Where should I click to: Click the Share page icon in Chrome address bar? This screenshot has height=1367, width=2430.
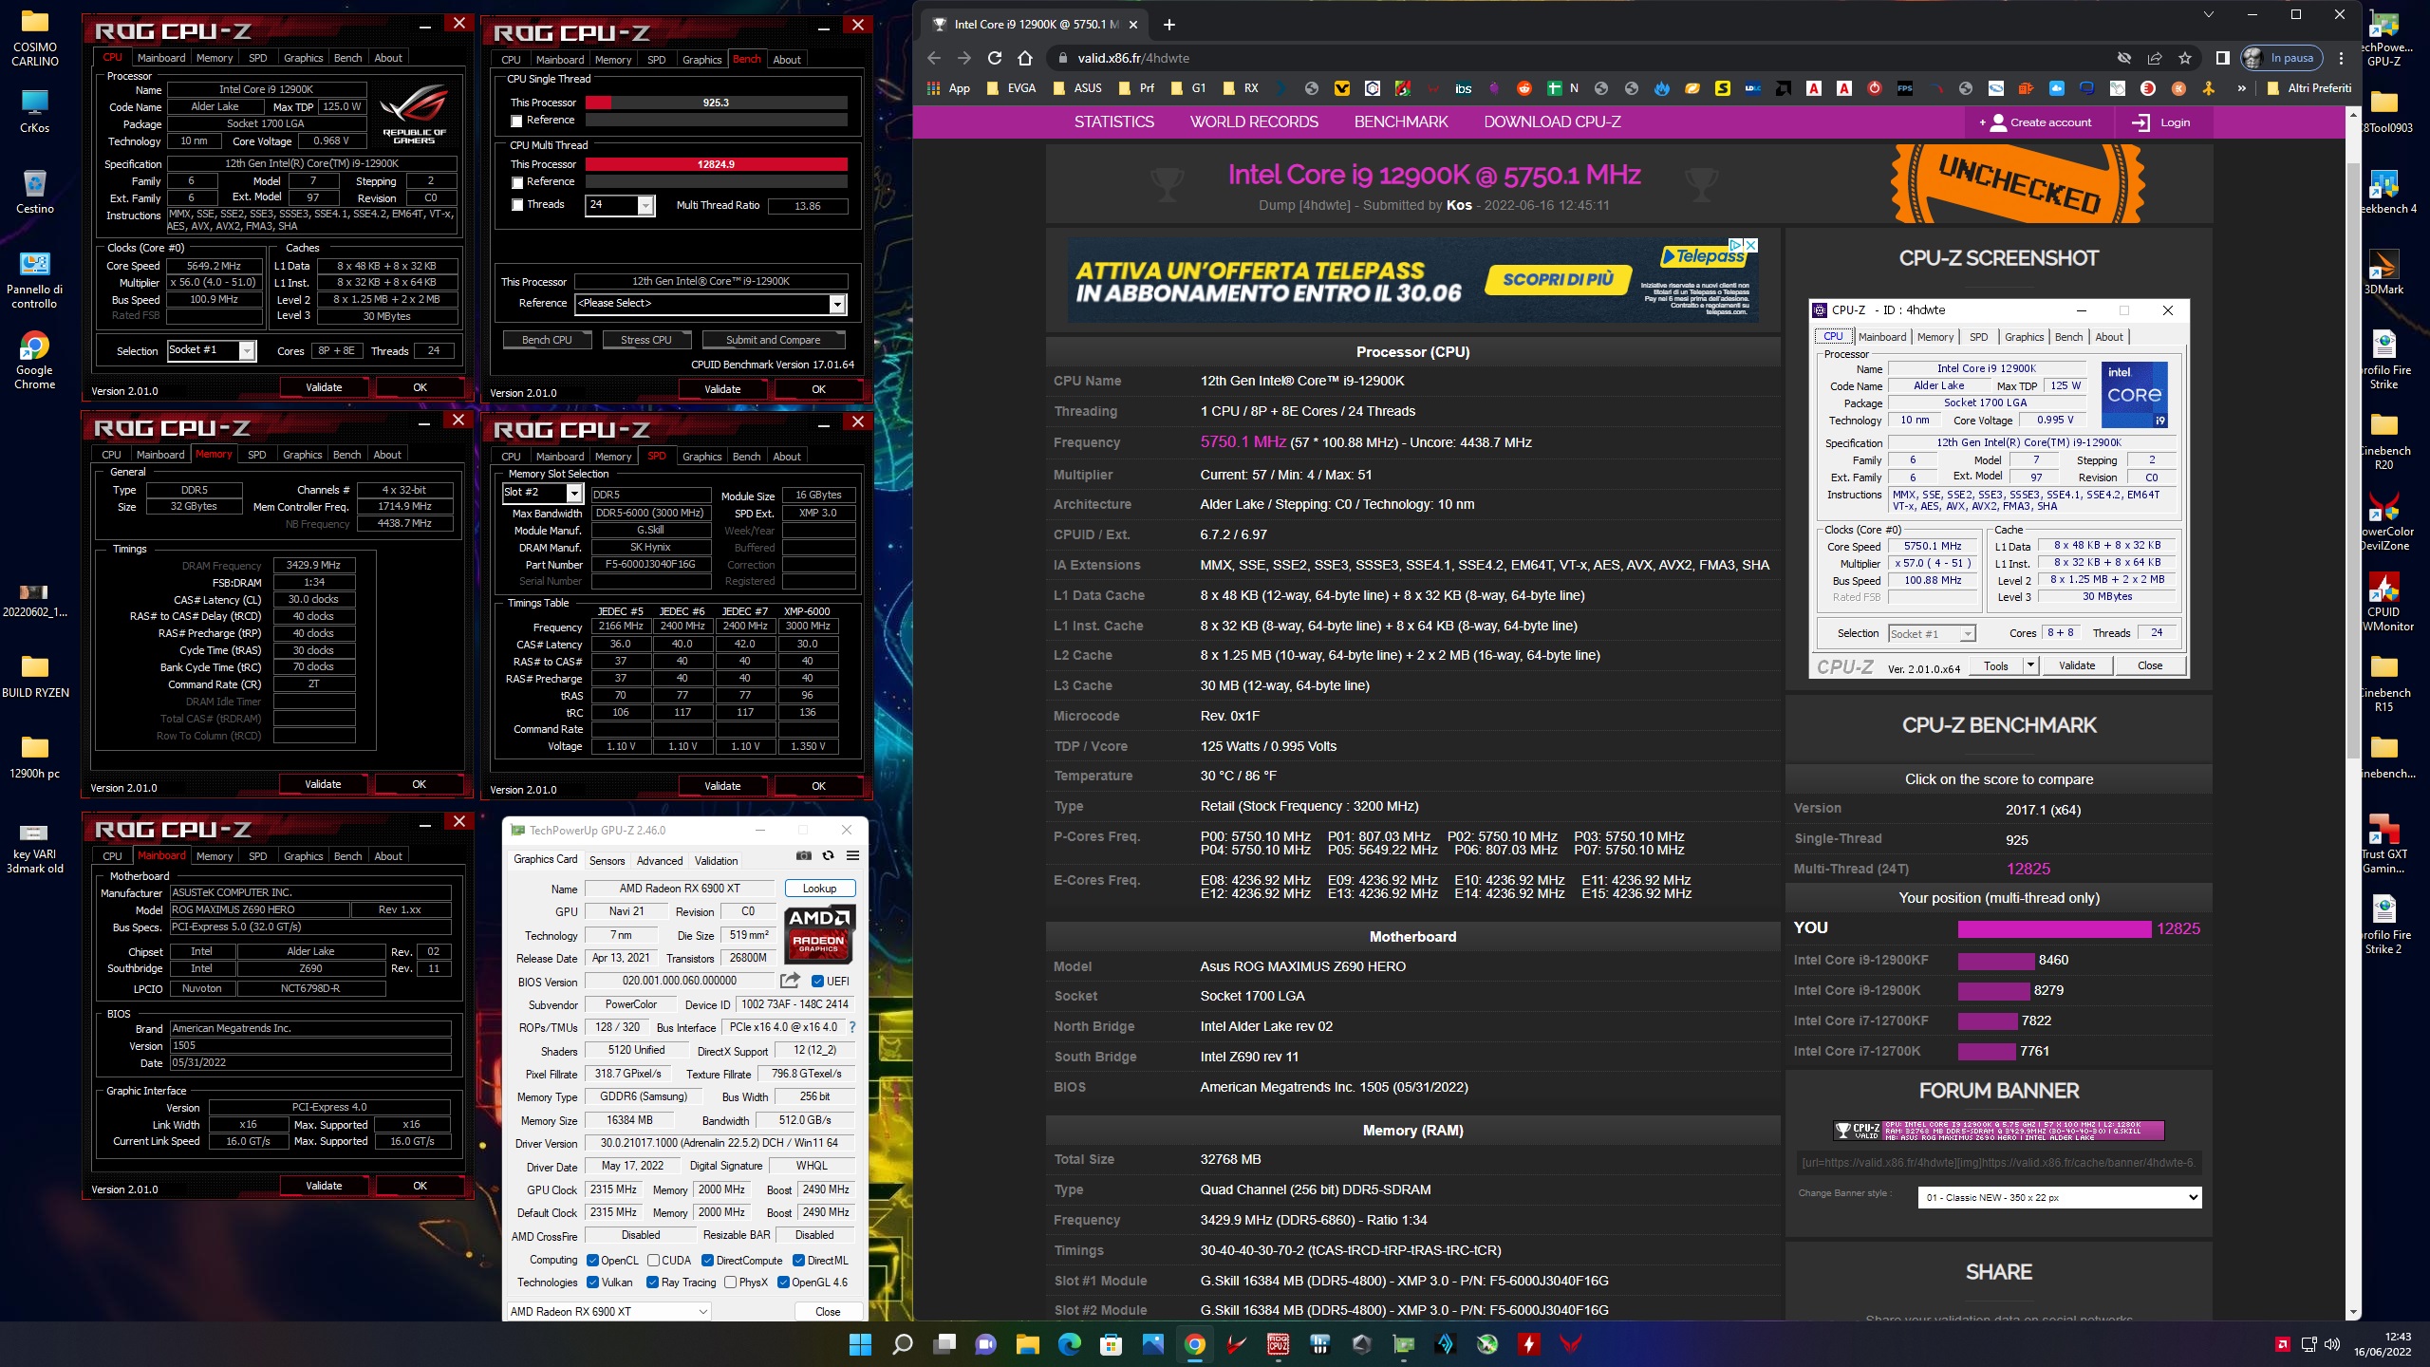pyautogui.click(x=2155, y=58)
